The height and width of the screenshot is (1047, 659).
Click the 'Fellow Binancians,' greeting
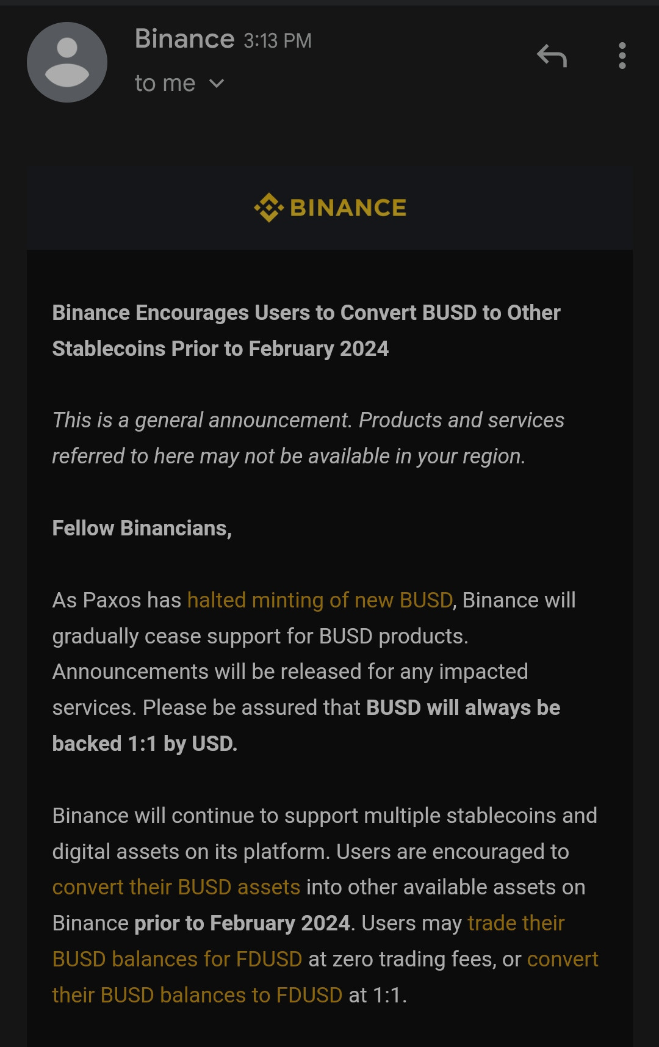pos(142,528)
